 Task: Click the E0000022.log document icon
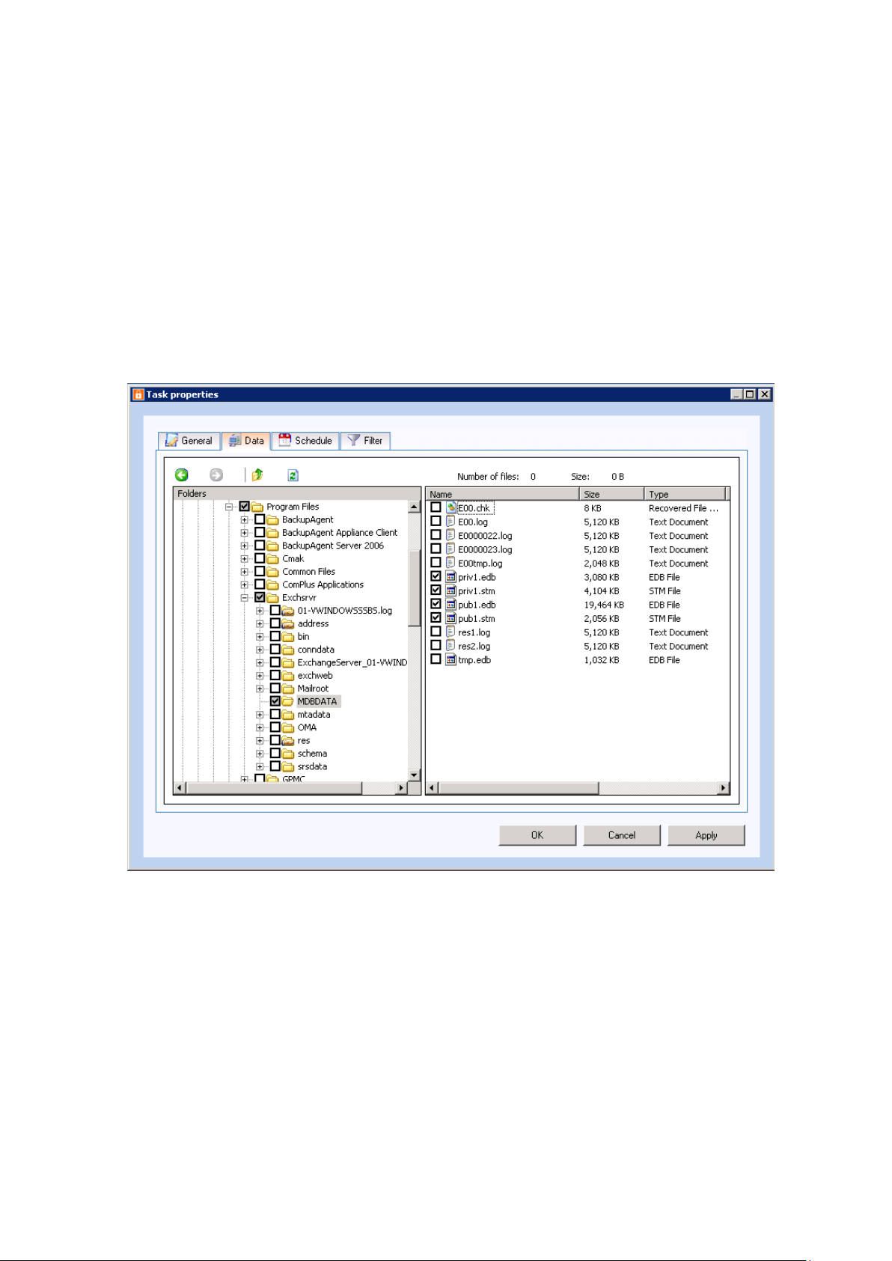[x=450, y=535]
